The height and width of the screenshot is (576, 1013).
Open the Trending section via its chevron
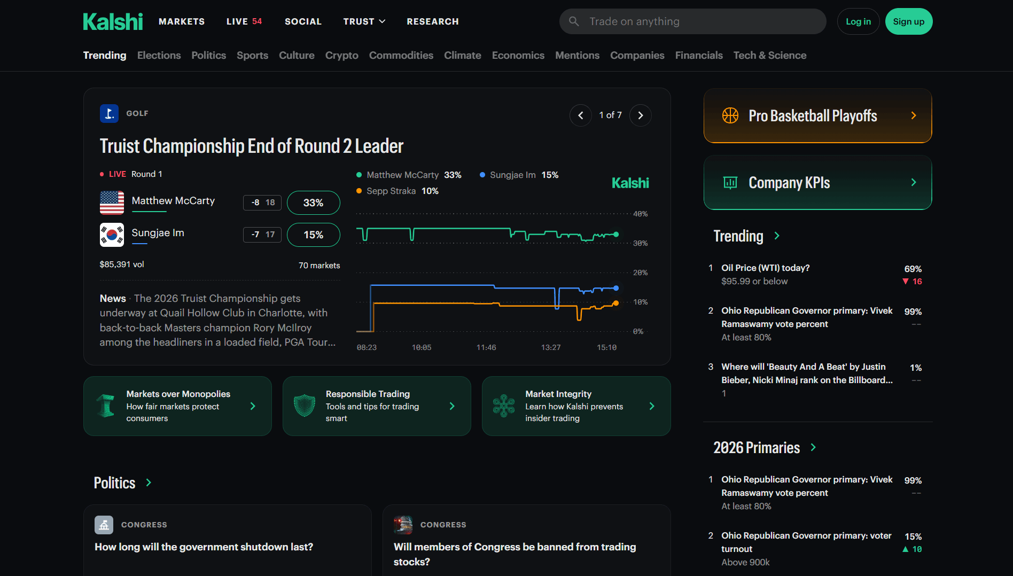pyautogui.click(x=777, y=236)
